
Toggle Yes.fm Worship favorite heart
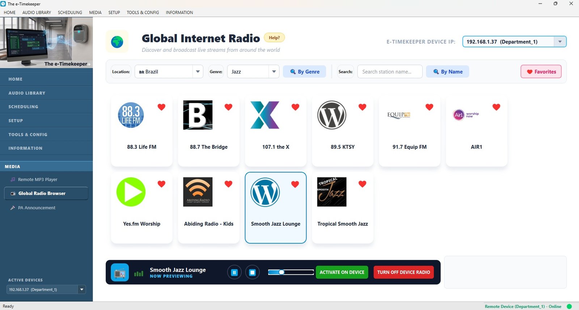161,184
